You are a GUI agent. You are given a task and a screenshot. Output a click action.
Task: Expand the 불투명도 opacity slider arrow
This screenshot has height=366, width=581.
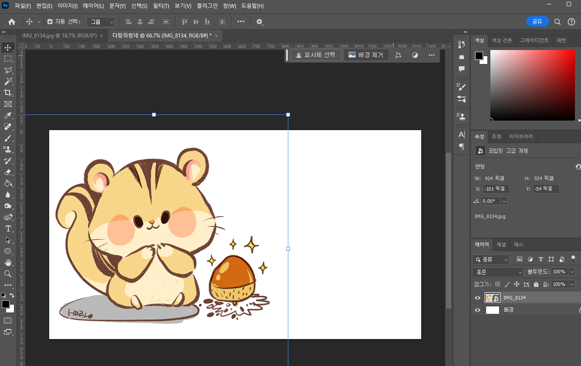(x=571, y=272)
